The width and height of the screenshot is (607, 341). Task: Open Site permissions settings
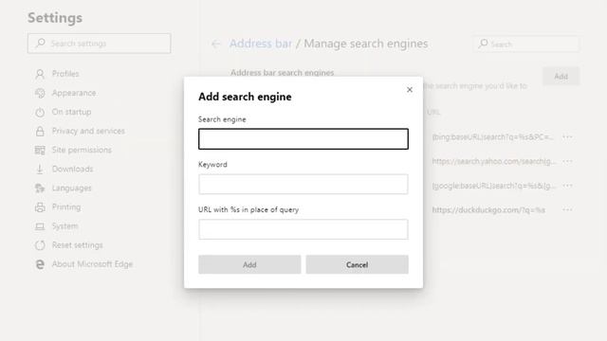click(82, 150)
